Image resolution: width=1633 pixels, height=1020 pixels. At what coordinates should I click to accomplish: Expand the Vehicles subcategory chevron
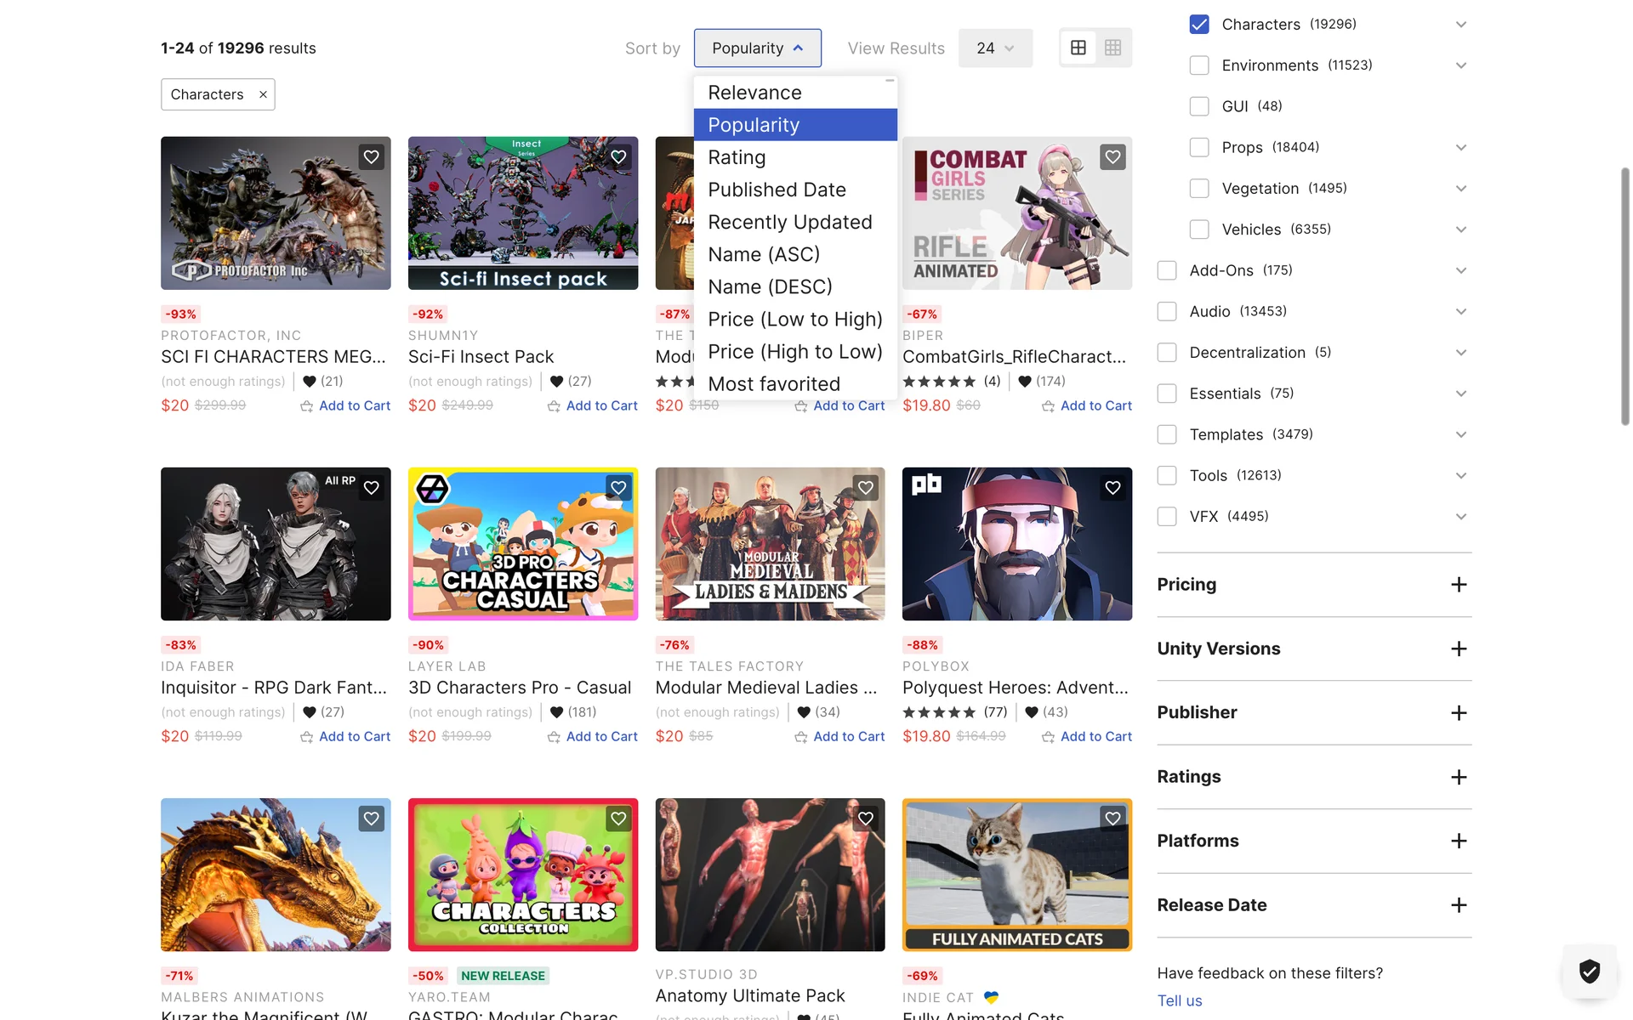tap(1460, 229)
